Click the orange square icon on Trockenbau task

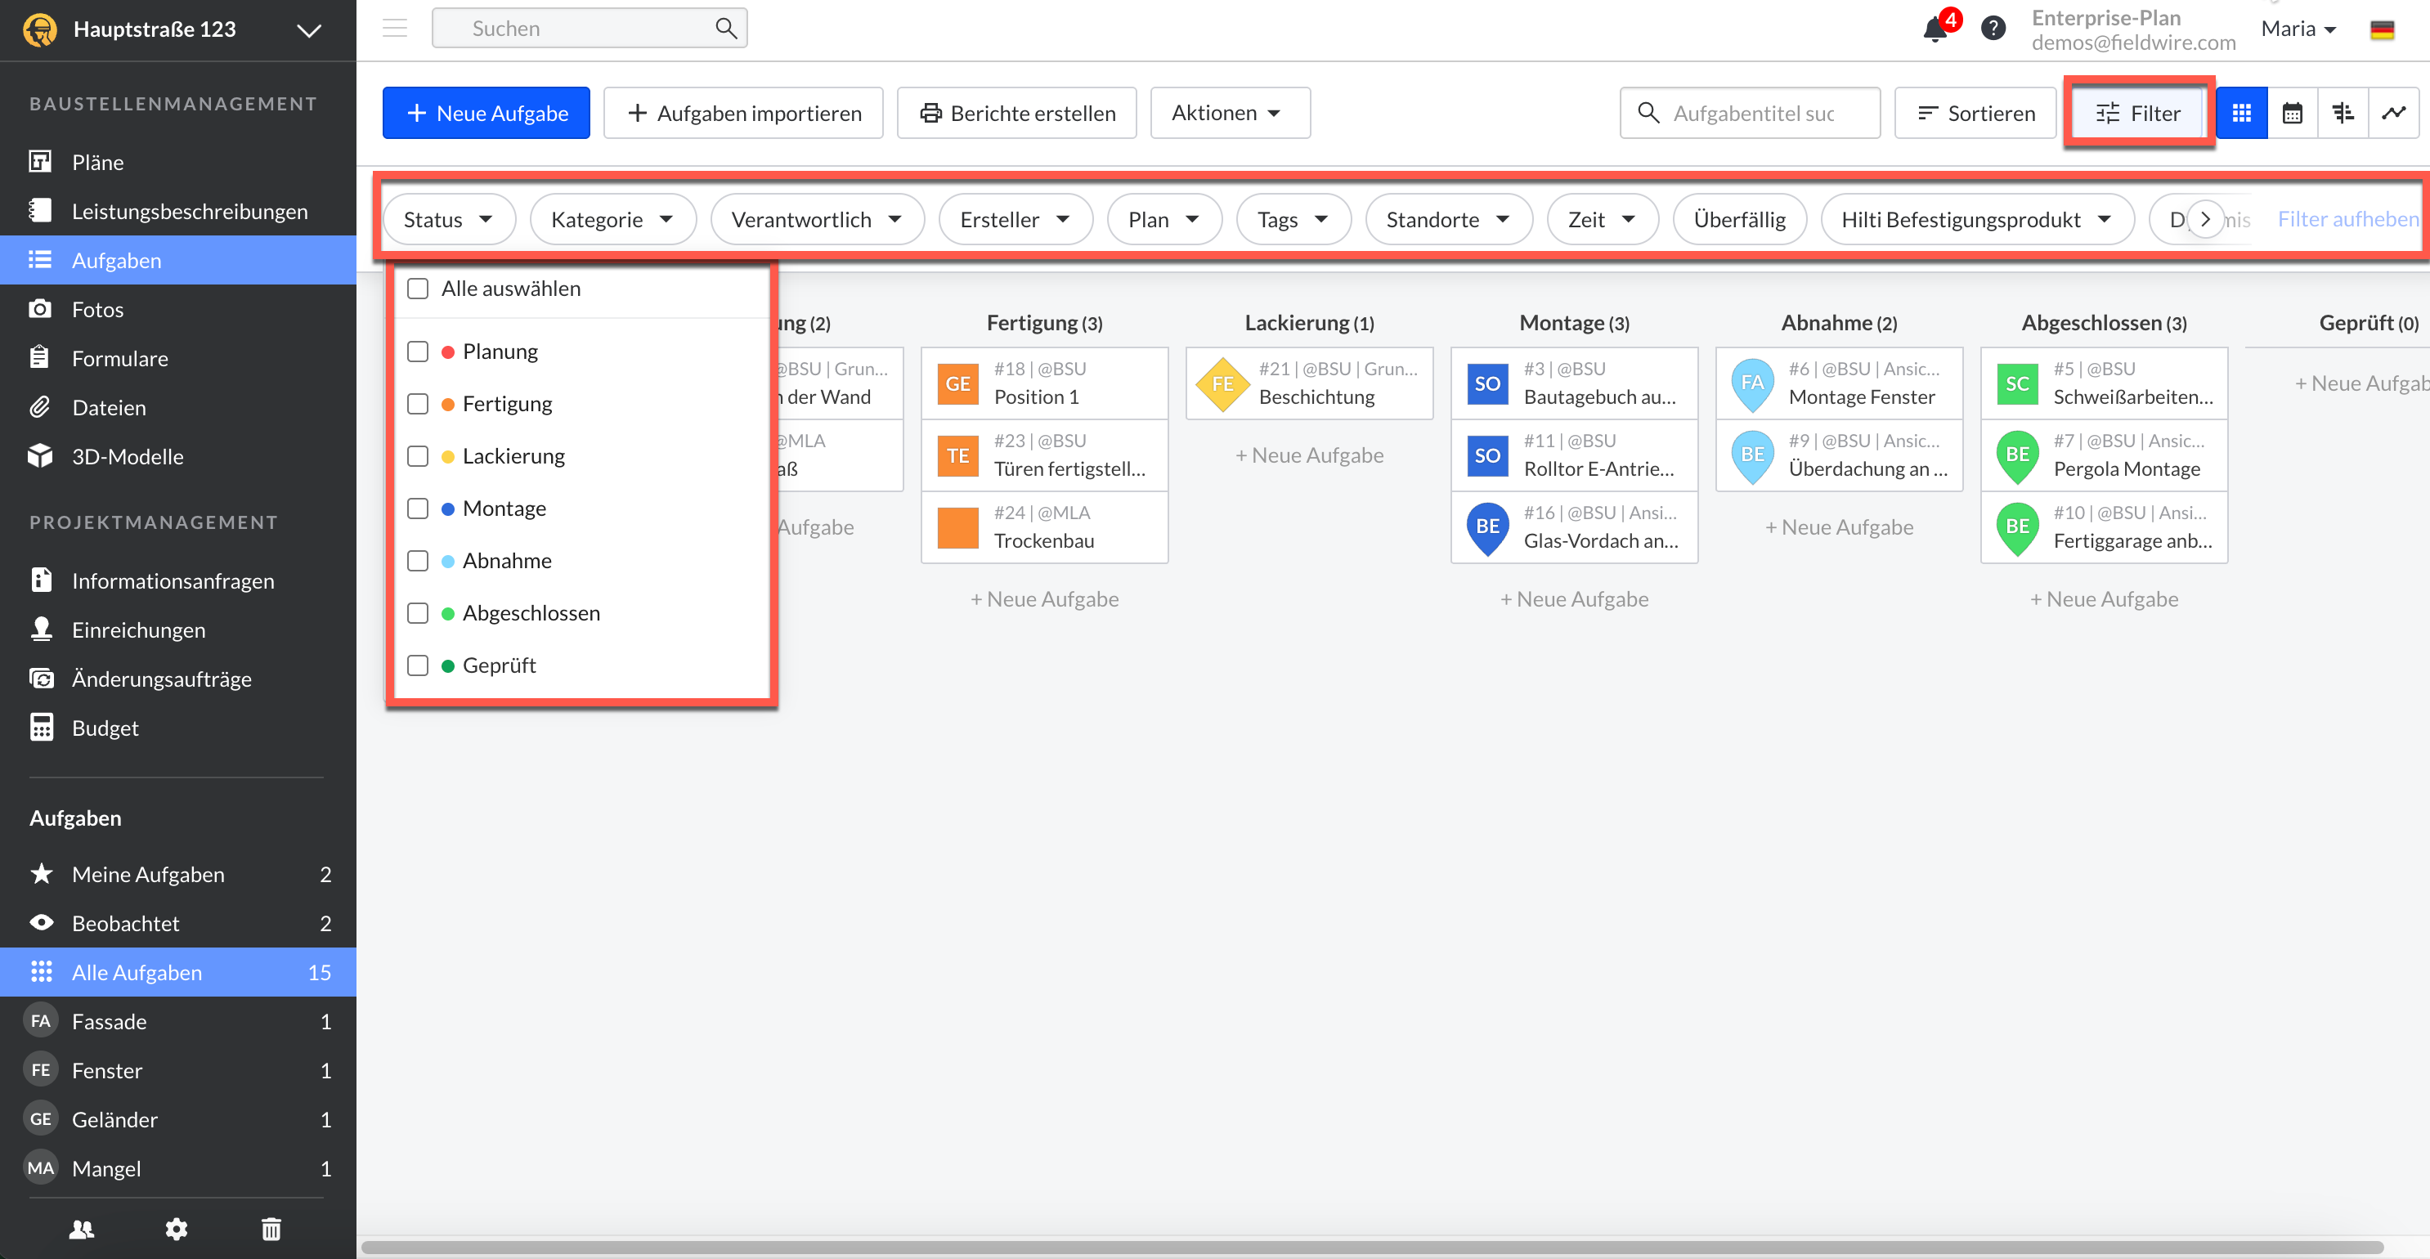[x=957, y=528]
